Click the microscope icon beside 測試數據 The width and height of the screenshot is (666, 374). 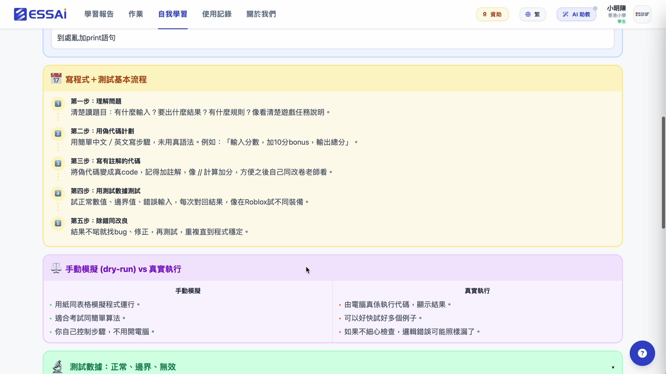(57, 367)
